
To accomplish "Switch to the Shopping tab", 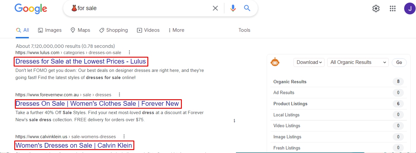I will (114, 30).
